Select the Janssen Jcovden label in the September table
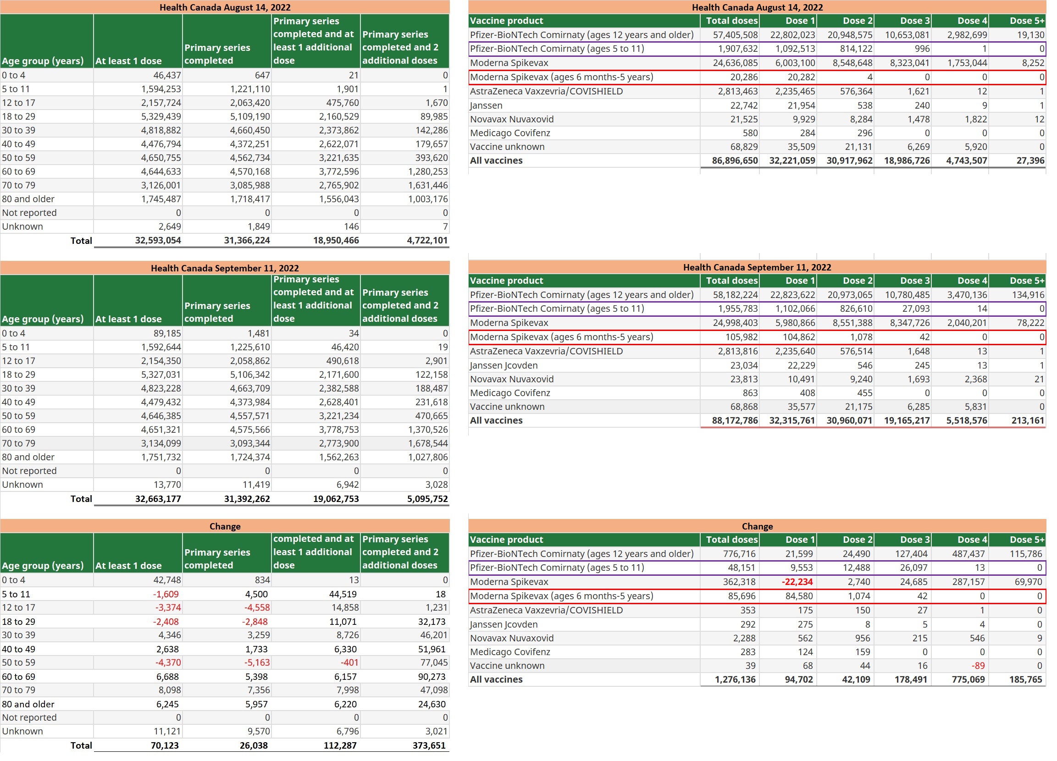The image size is (1057, 761). click(504, 365)
